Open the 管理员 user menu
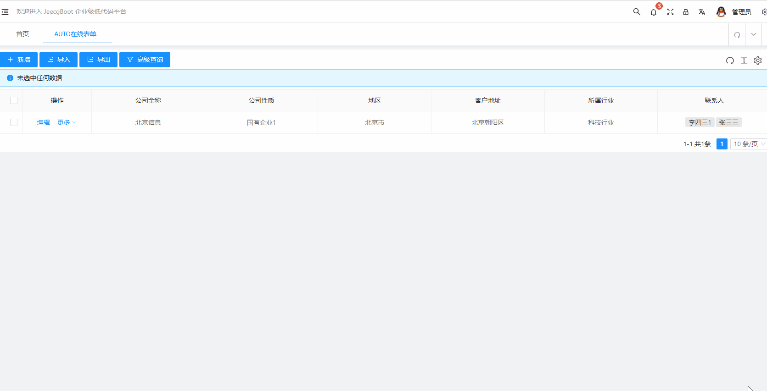Screen dimensions: 767x391 pyautogui.click(x=741, y=12)
